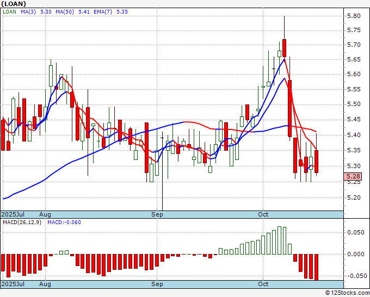The height and width of the screenshot is (297, 370).
Task: Select the MA(50) legend label
Action: pyautogui.click(x=65, y=12)
